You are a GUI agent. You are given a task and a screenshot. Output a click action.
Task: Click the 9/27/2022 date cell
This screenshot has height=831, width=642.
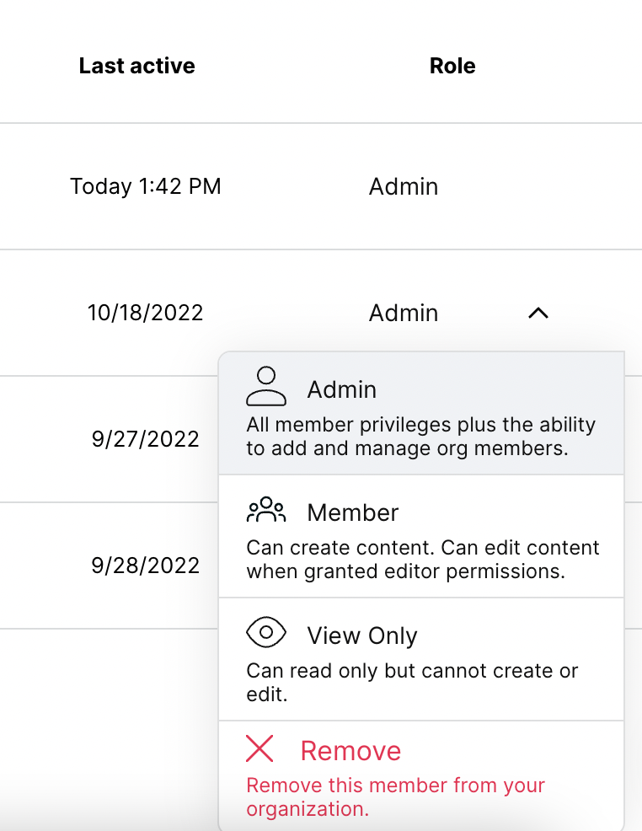pyautogui.click(x=146, y=439)
